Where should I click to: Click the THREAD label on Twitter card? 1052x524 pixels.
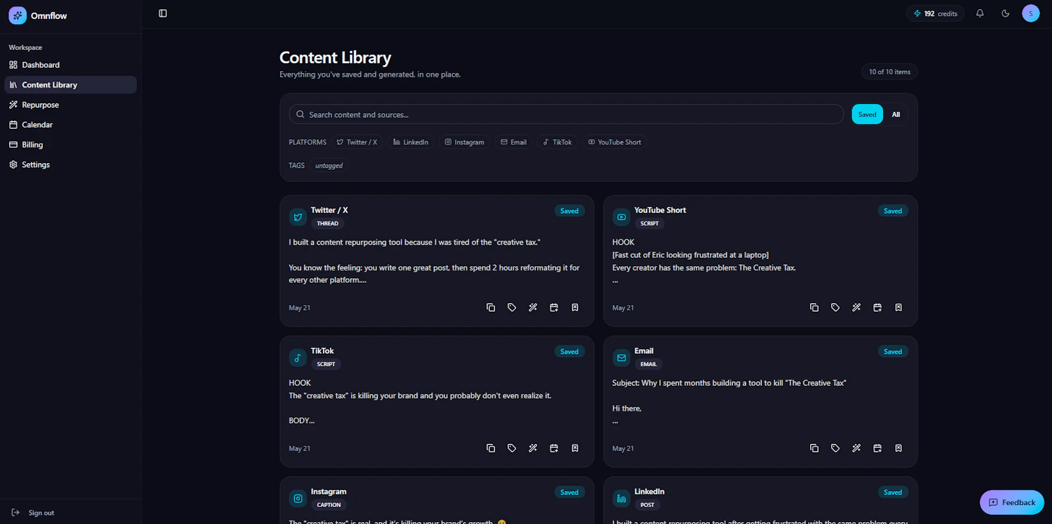pyautogui.click(x=327, y=224)
